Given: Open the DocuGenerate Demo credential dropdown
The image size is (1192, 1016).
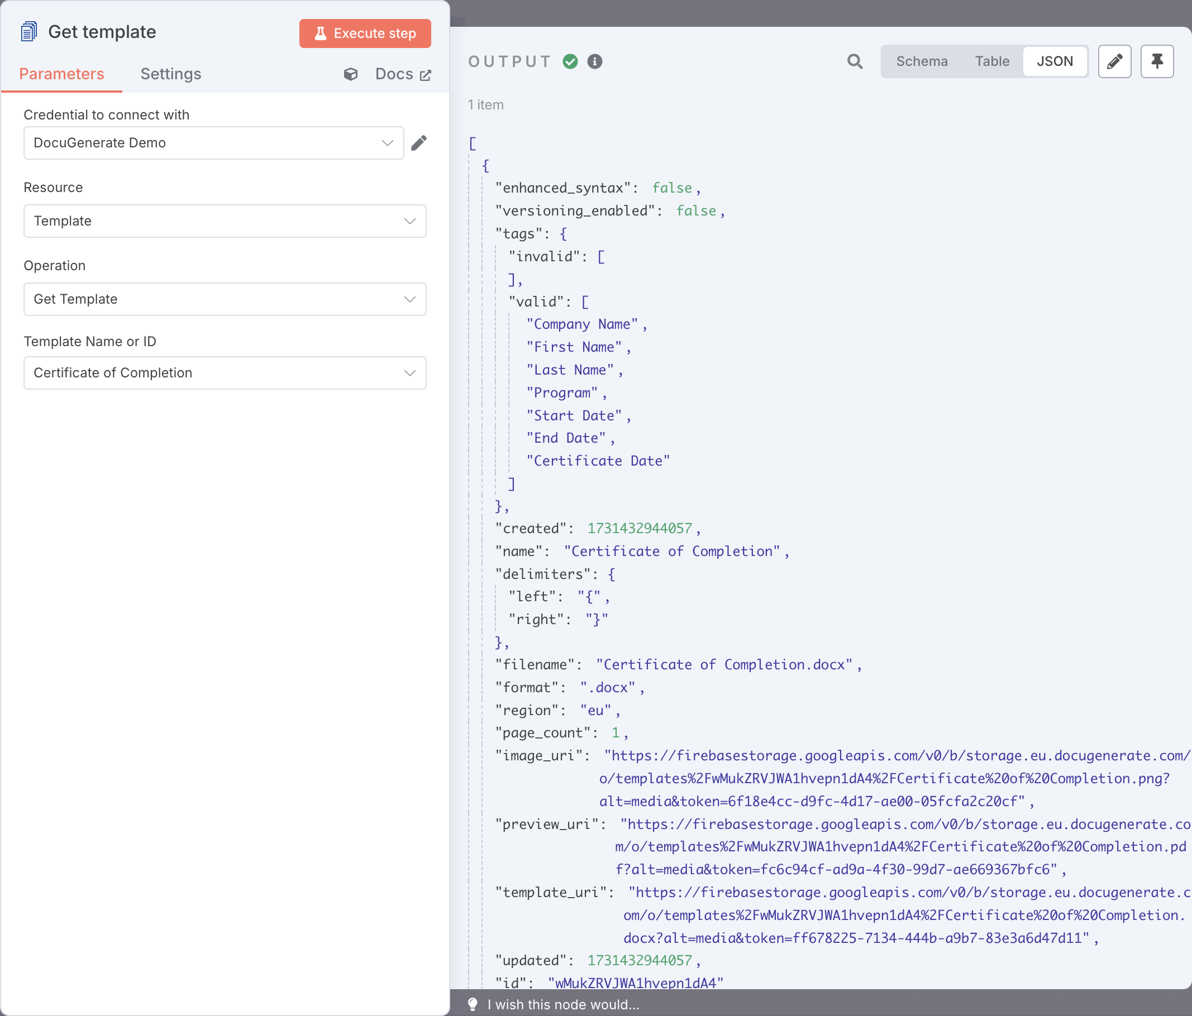Looking at the screenshot, I should (x=213, y=142).
